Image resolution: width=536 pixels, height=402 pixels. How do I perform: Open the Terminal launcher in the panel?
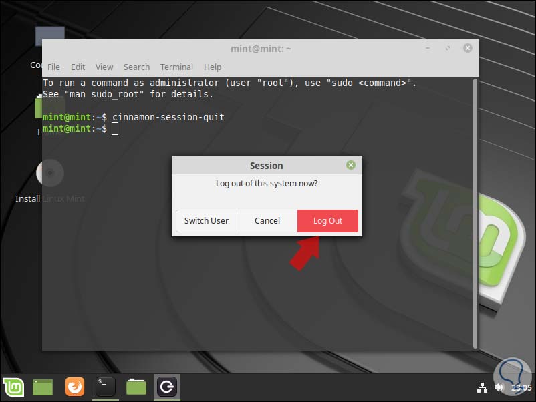(x=106, y=387)
